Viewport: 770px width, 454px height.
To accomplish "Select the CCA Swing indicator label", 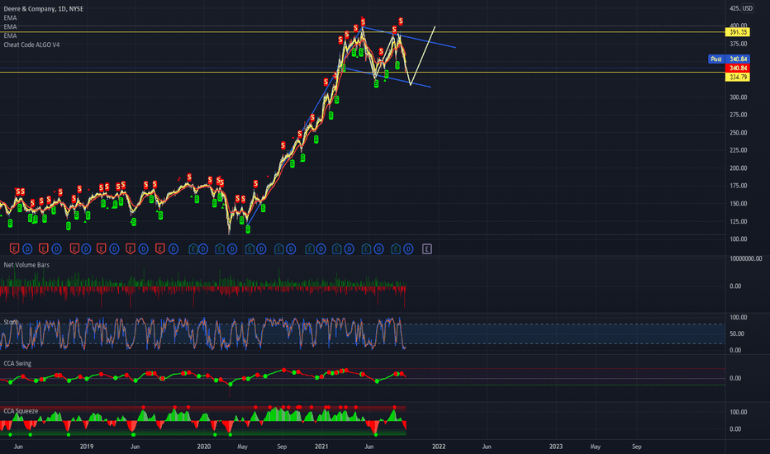I will pyautogui.click(x=17, y=363).
